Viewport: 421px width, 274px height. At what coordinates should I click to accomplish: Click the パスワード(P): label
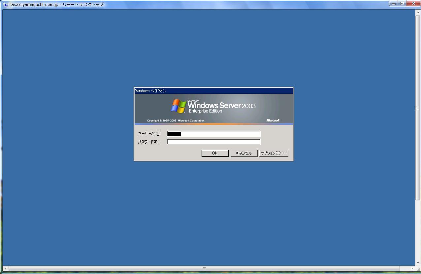point(148,142)
